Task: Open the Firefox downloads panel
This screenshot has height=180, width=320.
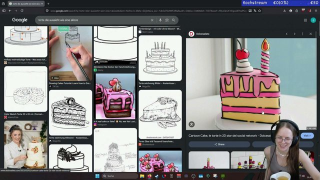Action: coord(284,10)
